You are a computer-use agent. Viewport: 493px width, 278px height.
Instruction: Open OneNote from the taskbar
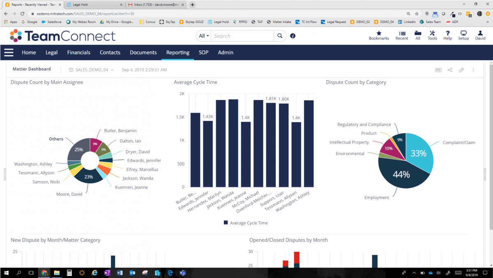107,273
